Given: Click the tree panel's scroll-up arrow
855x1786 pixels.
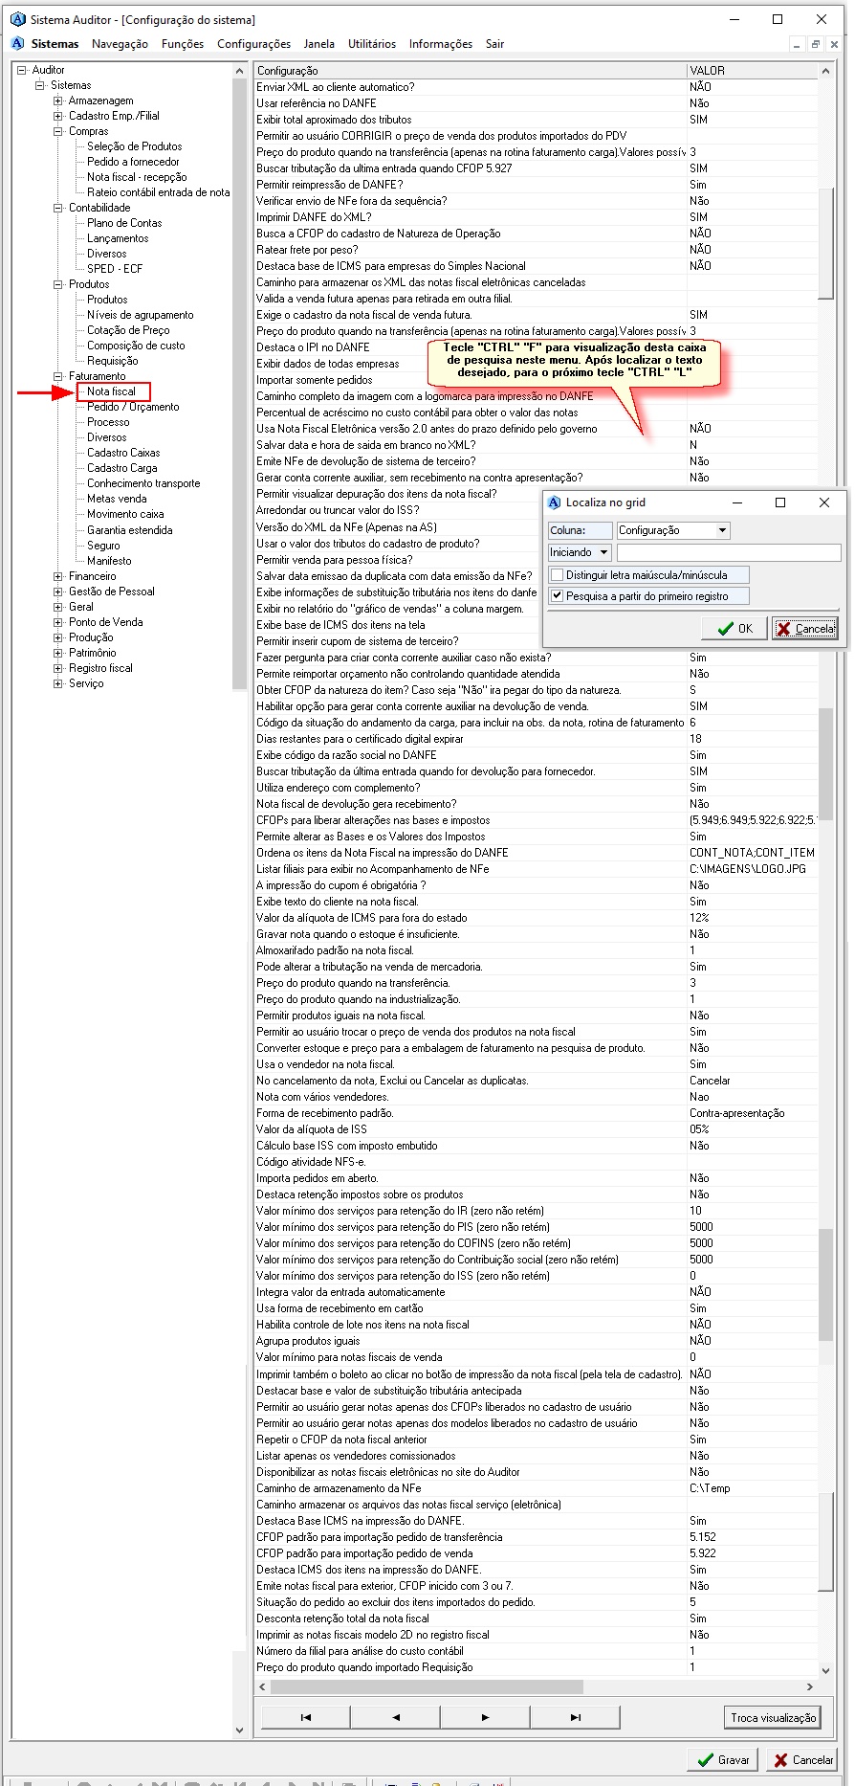Looking at the screenshot, I should pyautogui.click(x=239, y=71).
